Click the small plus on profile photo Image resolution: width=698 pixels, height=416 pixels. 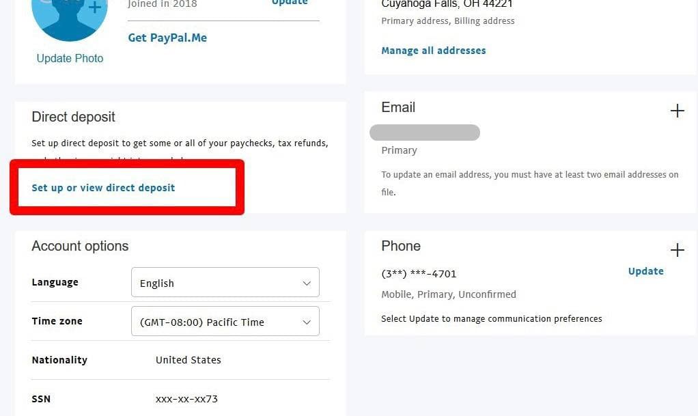[x=95, y=8]
